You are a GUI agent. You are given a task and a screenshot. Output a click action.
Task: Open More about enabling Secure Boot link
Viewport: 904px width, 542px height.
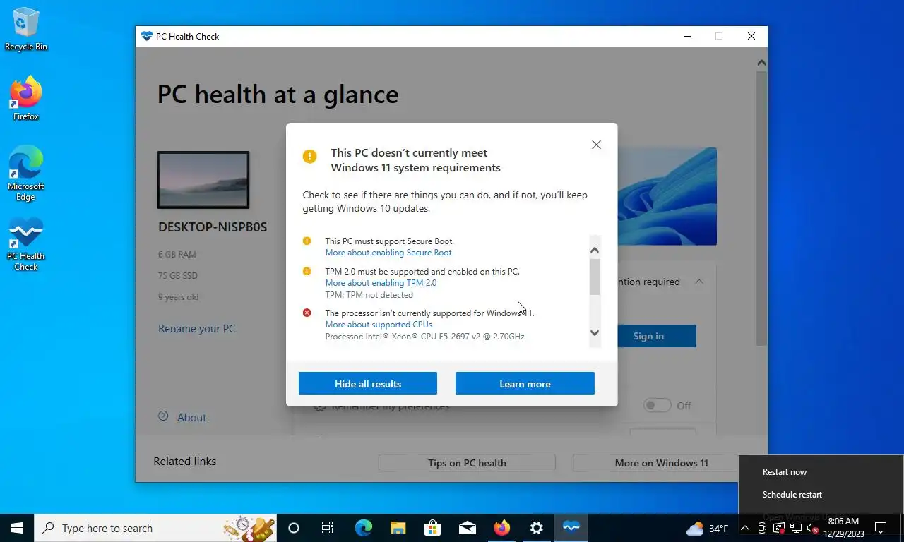pos(388,253)
